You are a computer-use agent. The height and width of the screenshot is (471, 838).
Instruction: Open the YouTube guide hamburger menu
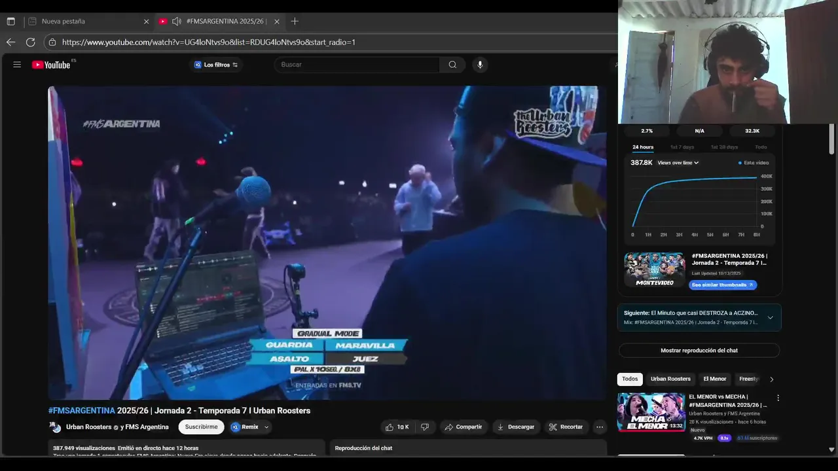[x=17, y=65]
